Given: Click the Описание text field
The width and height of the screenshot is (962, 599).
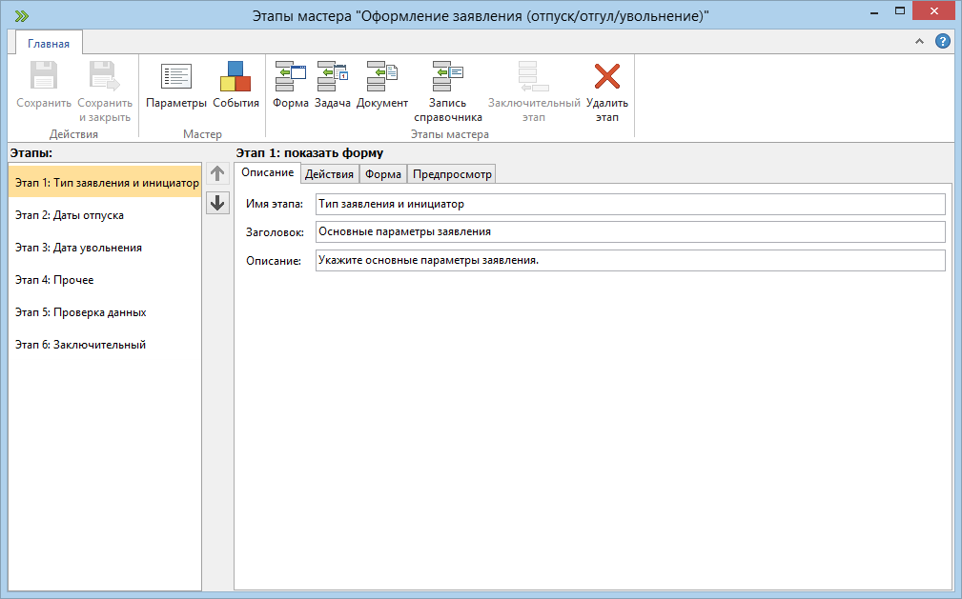Looking at the screenshot, I should (630, 260).
